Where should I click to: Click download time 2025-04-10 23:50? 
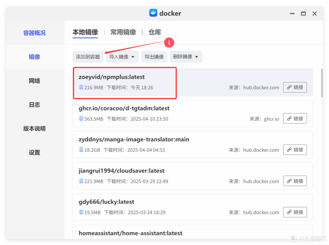pyautogui.click(x=149, y=119)
